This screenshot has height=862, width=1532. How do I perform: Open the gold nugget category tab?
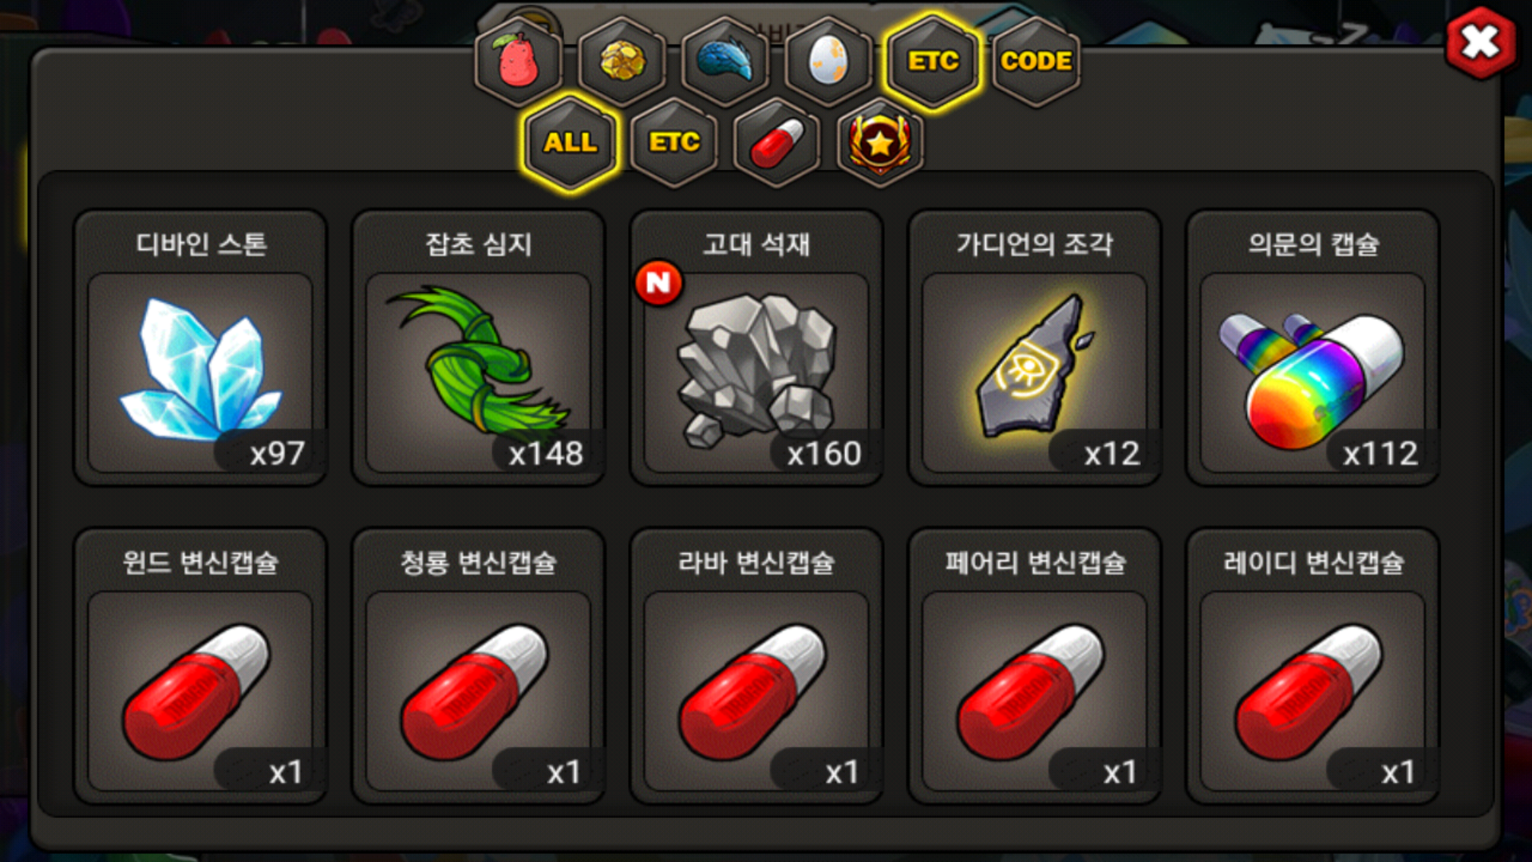click(x=622, y=61)
